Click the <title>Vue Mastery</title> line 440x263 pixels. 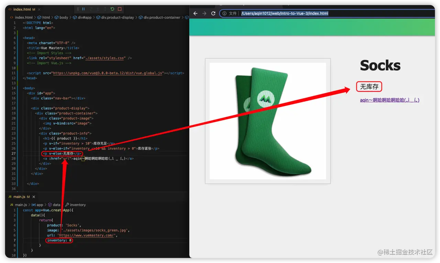(53, 48)
